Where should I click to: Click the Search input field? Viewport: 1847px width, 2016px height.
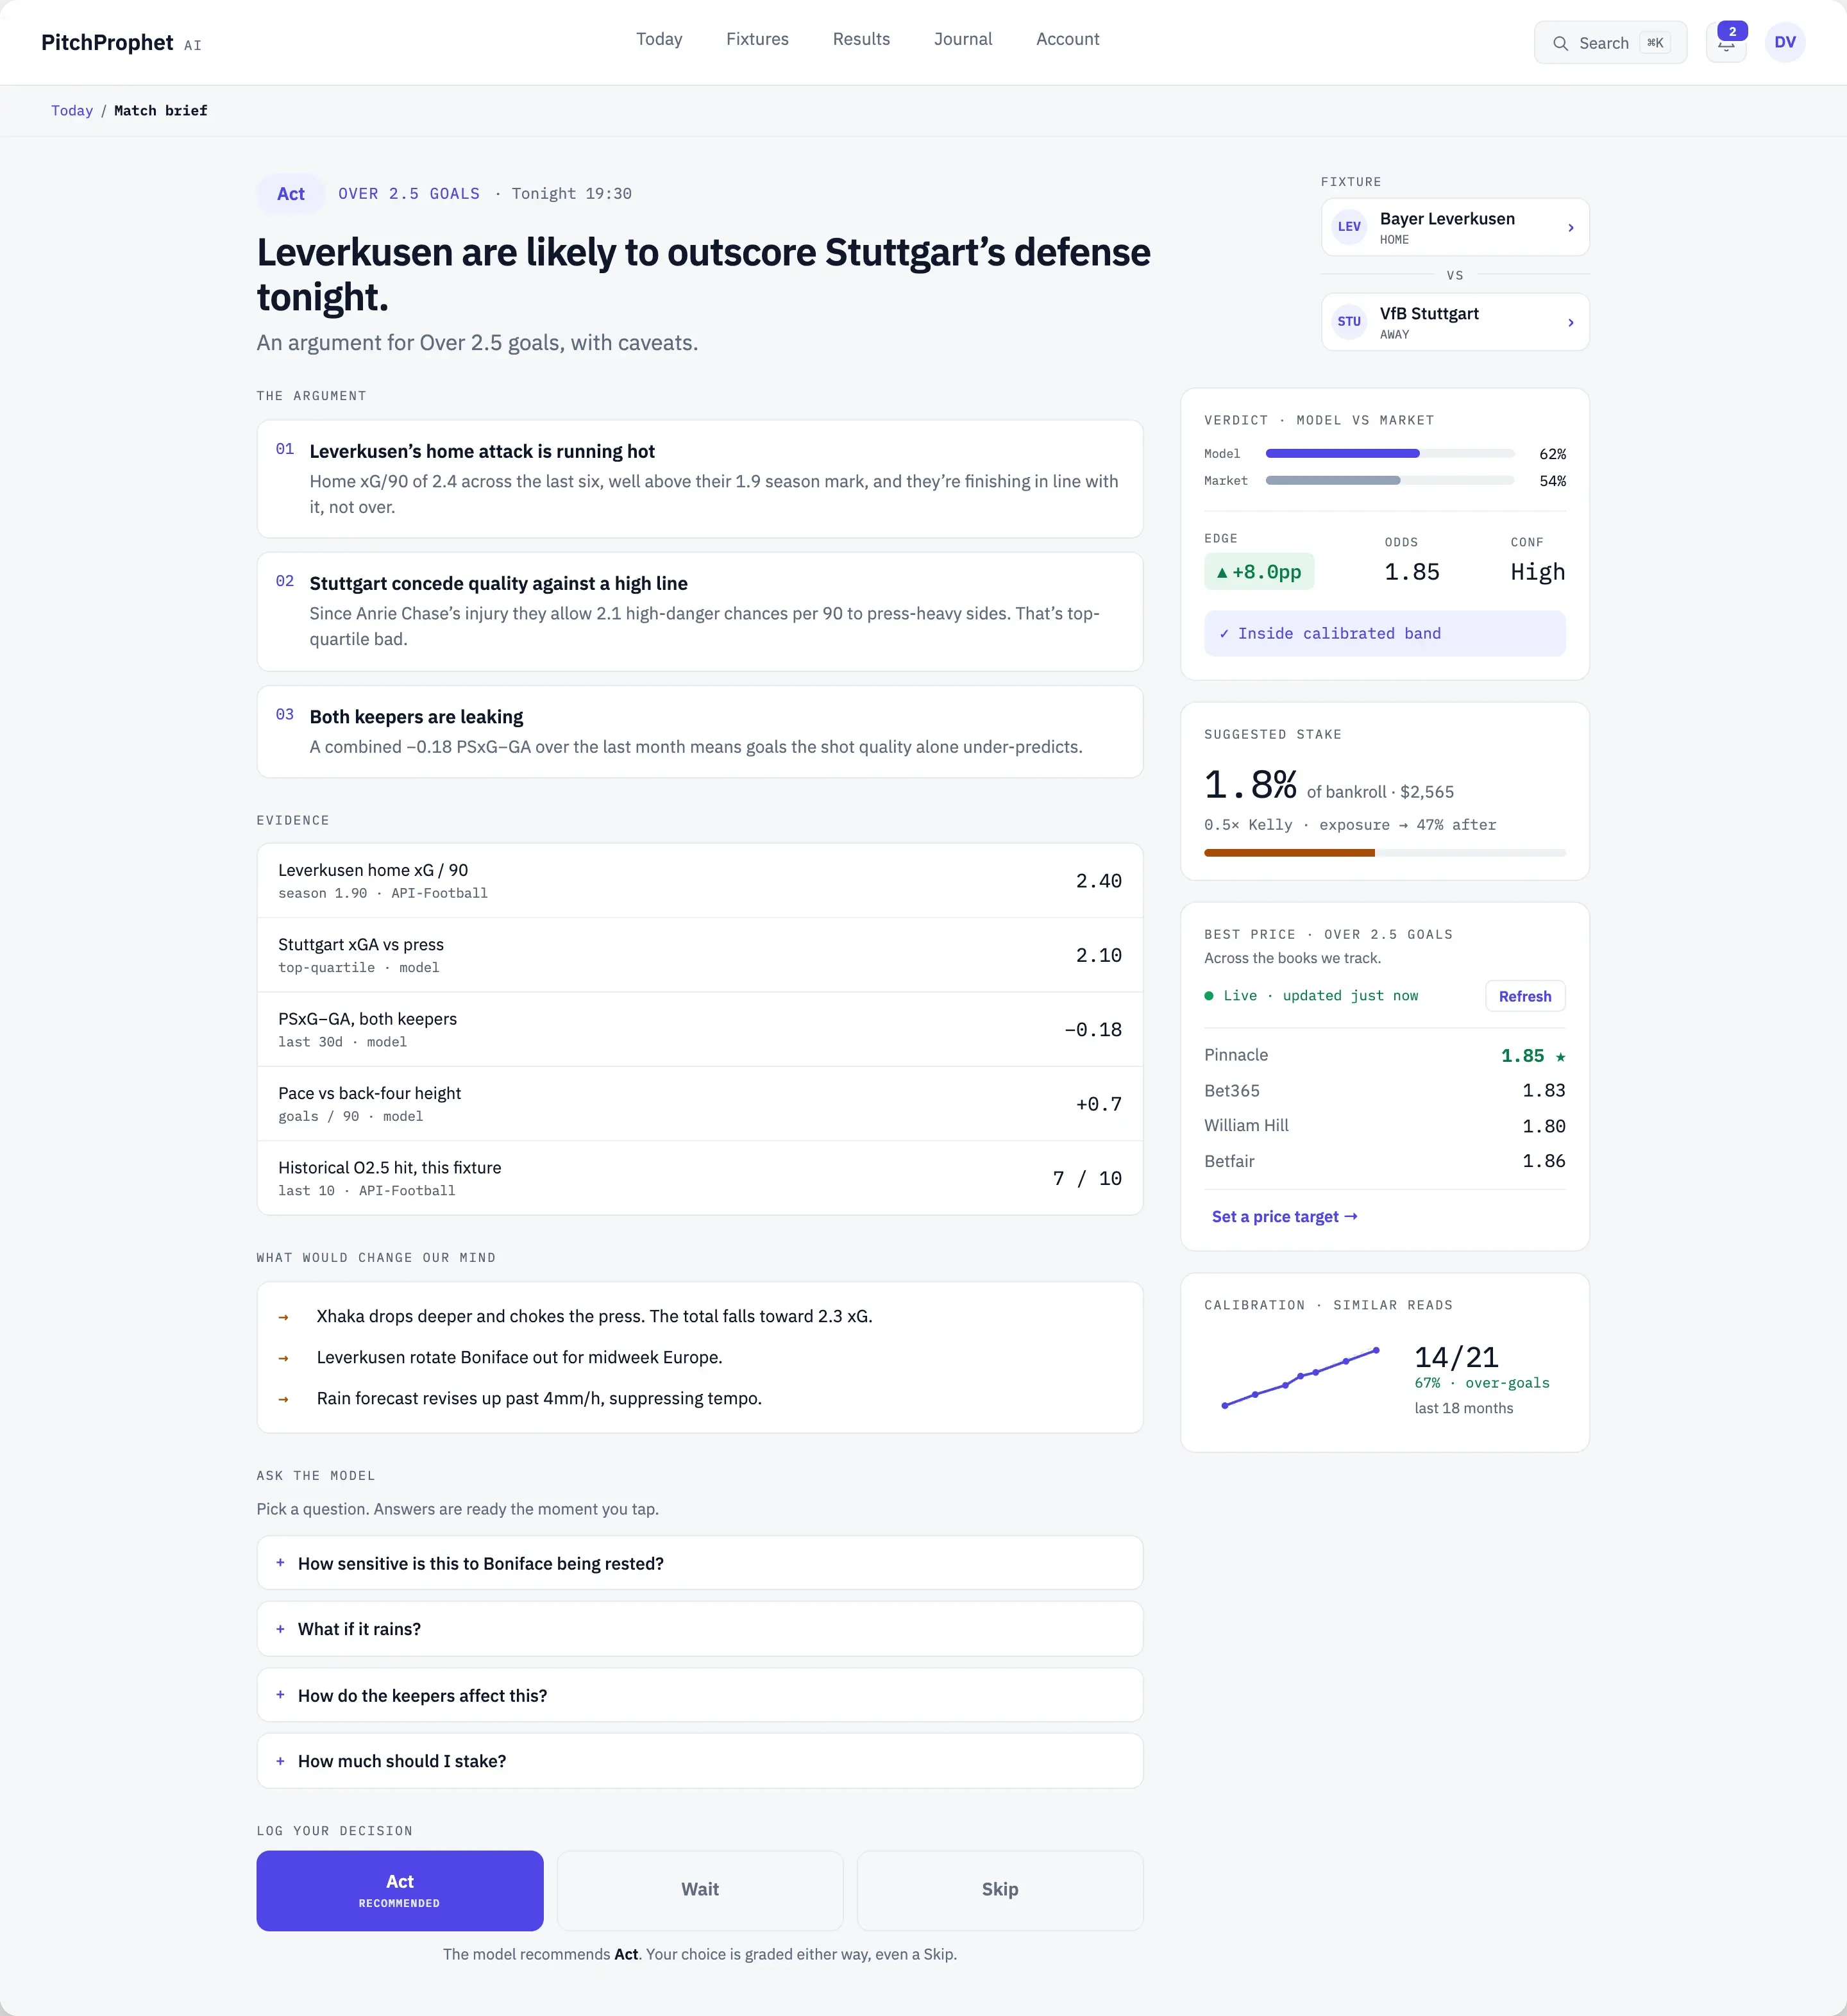click(x=1610, y=43)
